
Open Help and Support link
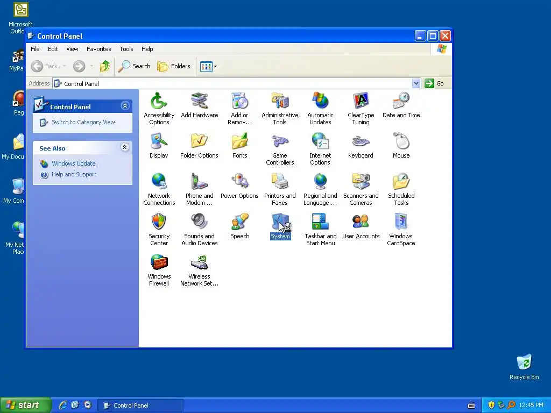pos(74,175)
